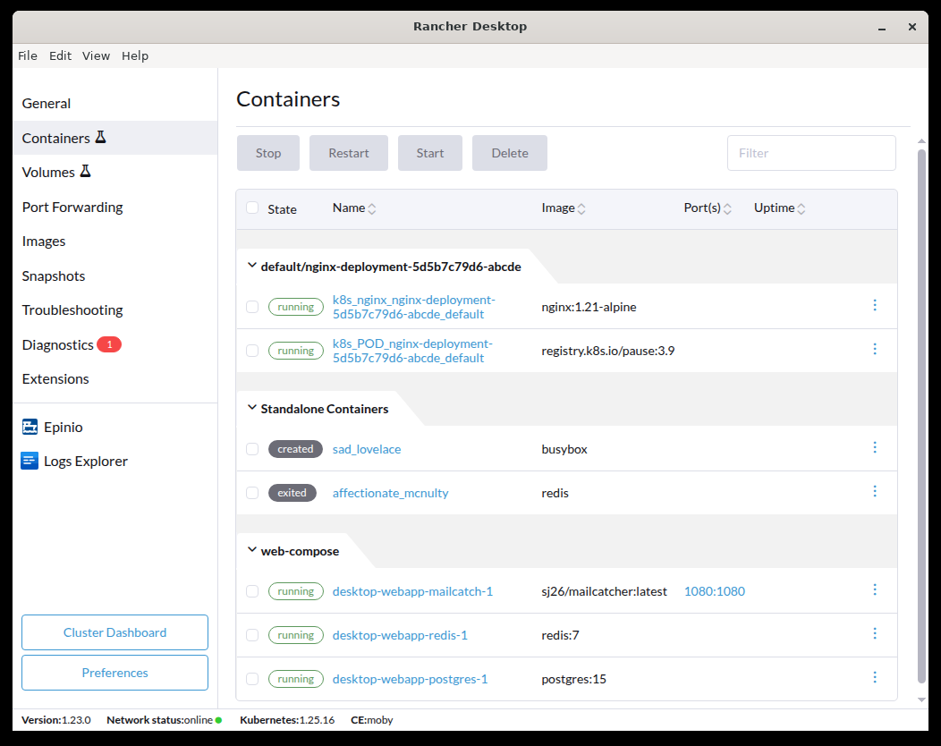Image resolution: width=941 pixels, height=746 pixels.
Task: Open the Images section
Action: point(114,242)
